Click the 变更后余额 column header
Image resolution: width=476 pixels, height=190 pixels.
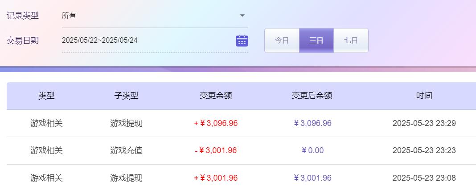pyautogui.click(x=312, y=96)
